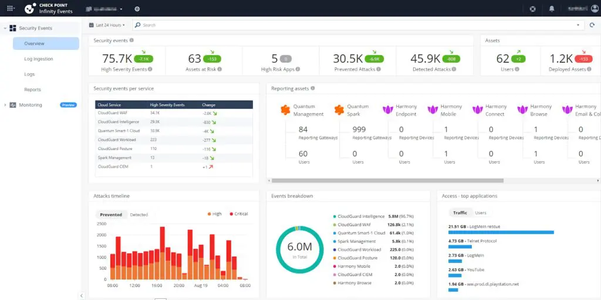Image resolution: width=601 pixels, height=300 pixels.
Task: Open the app launcher grid icon
Action: click(10, 9)
